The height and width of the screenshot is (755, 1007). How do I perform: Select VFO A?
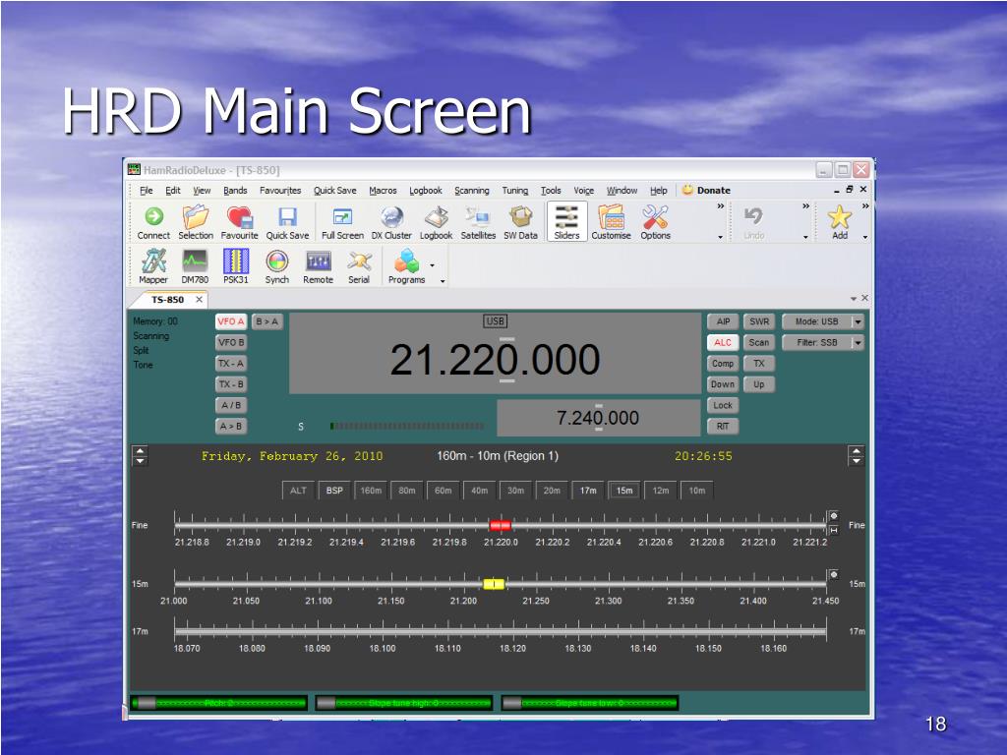(x=230, y=321)
